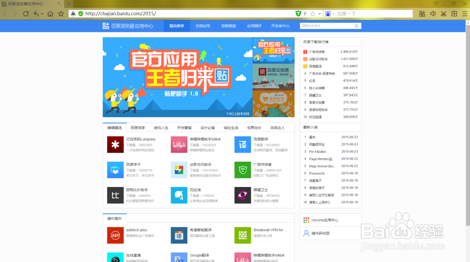470x262 pixels.
Task: Select the 效率达人 category tab
Action: [x=278, y=128]
